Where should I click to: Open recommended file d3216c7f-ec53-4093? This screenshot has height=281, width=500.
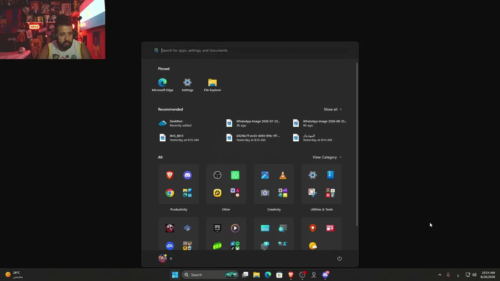(254, 138)
